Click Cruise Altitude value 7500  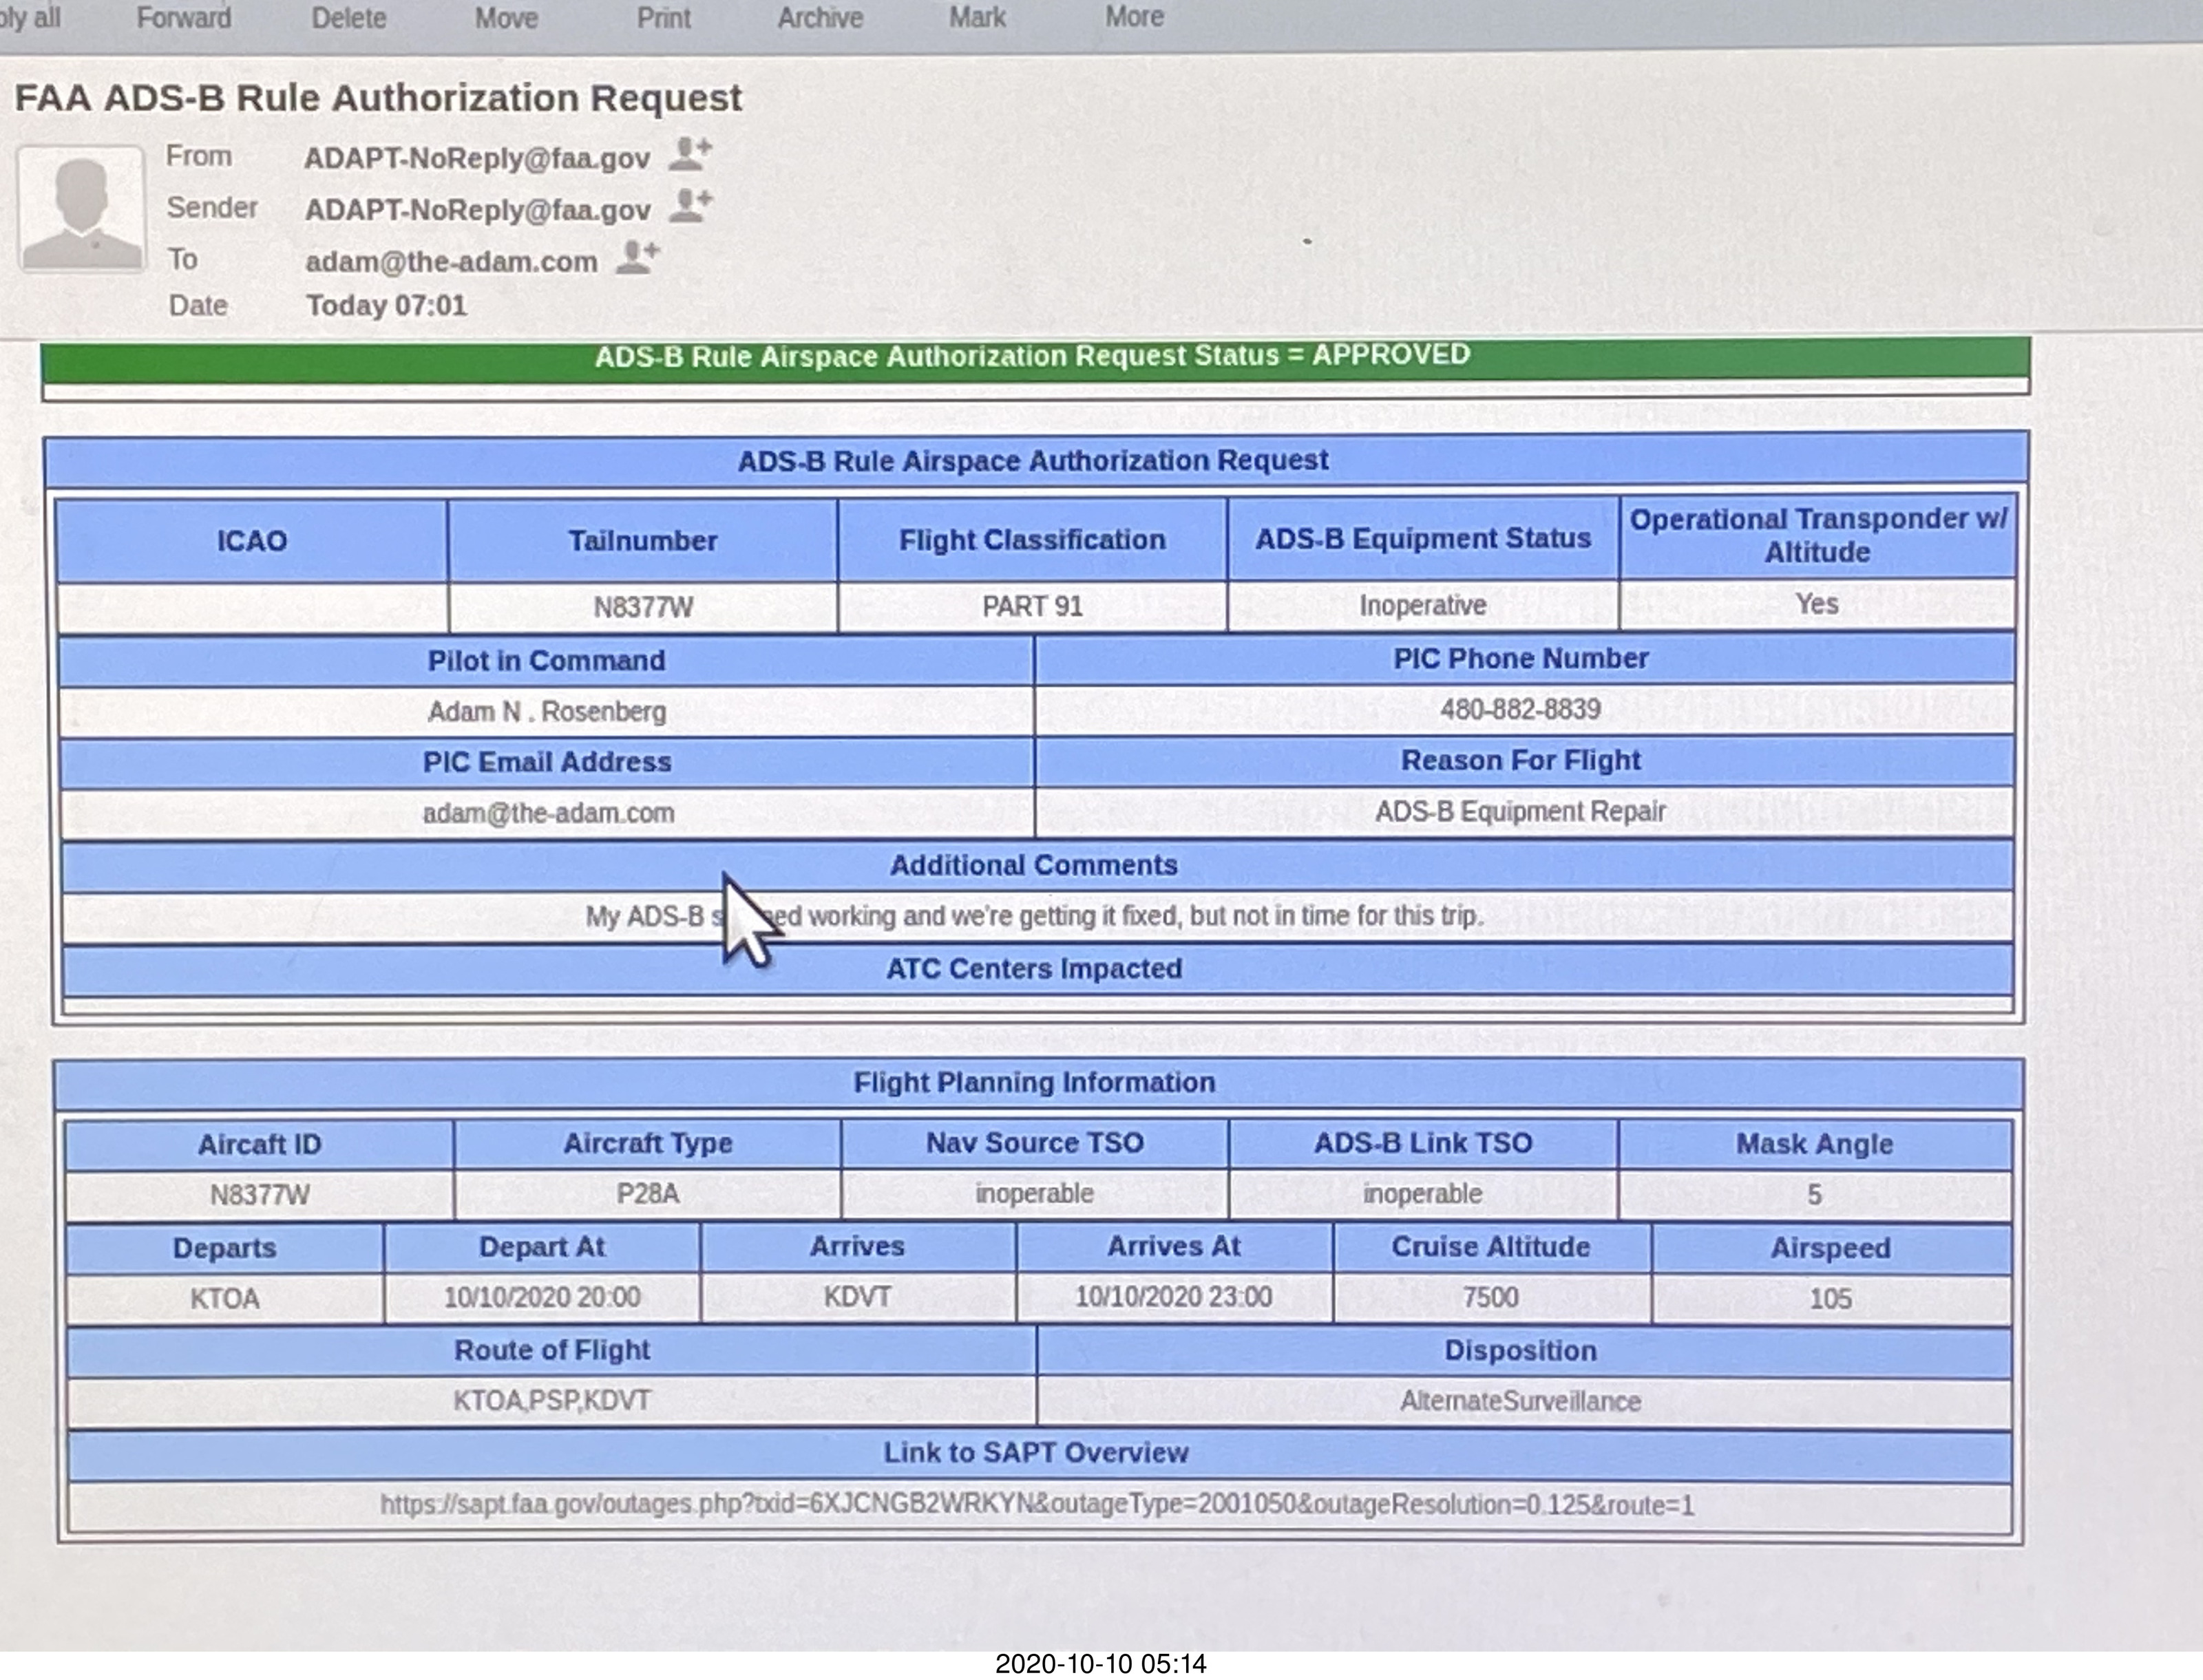coord(1490,1298)
